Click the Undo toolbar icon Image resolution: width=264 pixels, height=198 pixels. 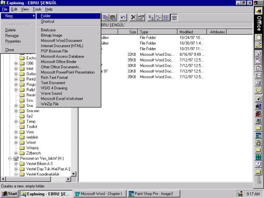[x=123, y=18]
